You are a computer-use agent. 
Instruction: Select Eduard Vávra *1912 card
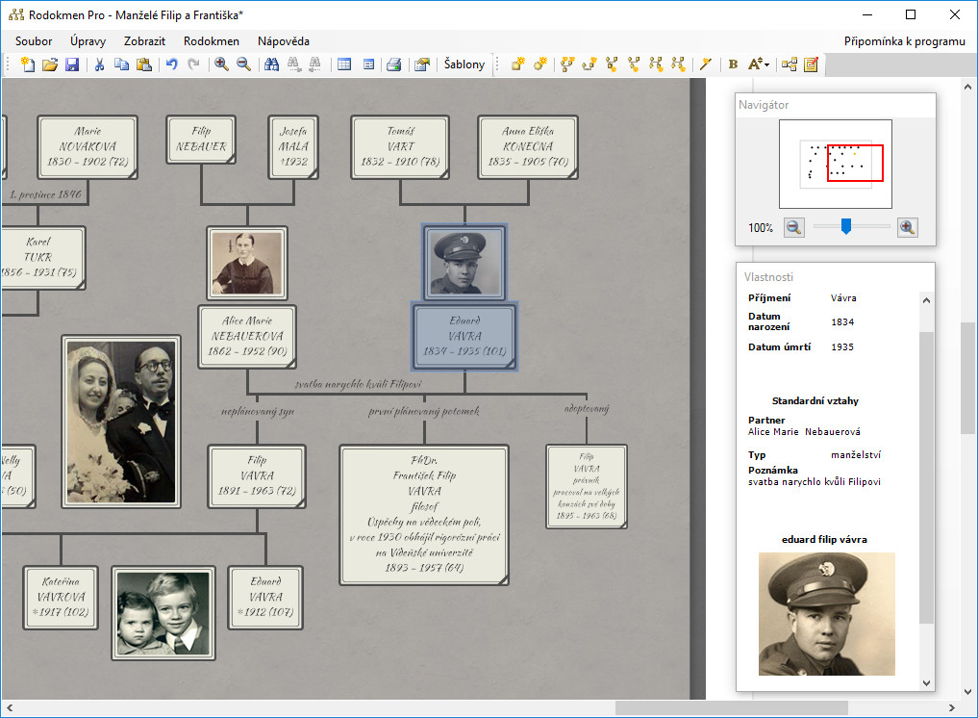[x=265, y=598]
